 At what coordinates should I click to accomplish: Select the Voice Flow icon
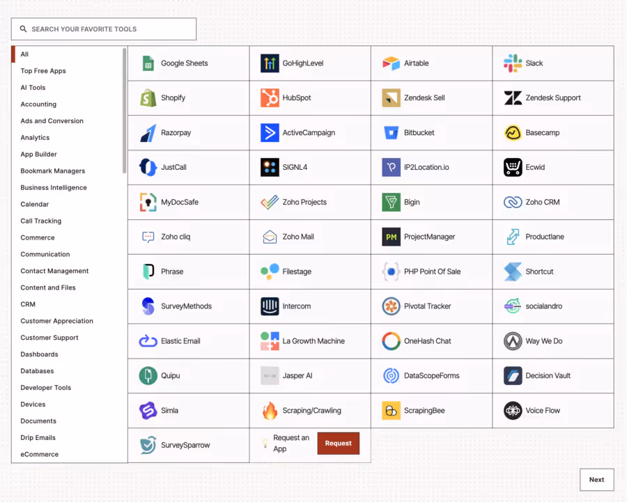tap(513, 411)
